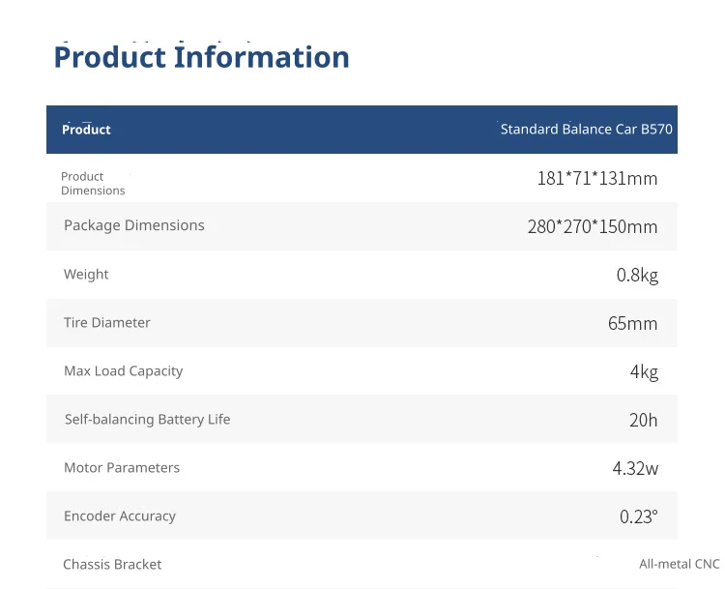Click the '4.32w' motor value
Screen dimensions: 725x589
pos(635,468)
